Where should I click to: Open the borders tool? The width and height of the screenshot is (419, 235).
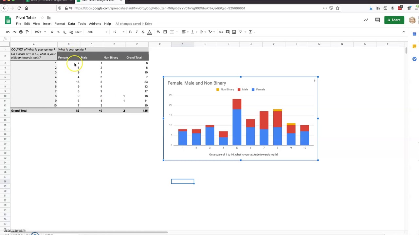pyautogui.click(x=165, y=32)
